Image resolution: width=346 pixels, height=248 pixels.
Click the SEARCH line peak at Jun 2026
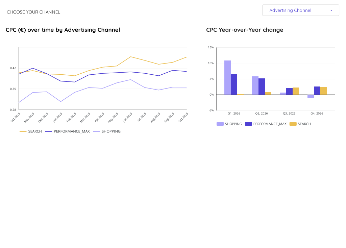pos(131,57)
